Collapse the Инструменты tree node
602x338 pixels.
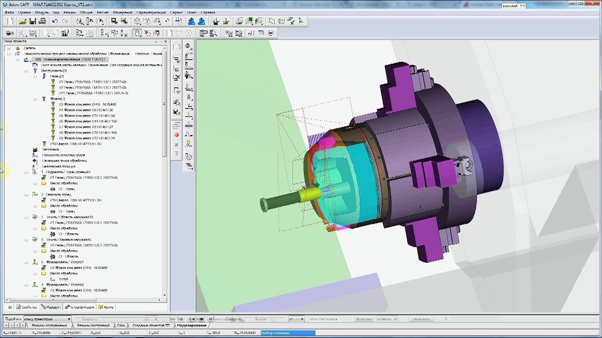26,71
